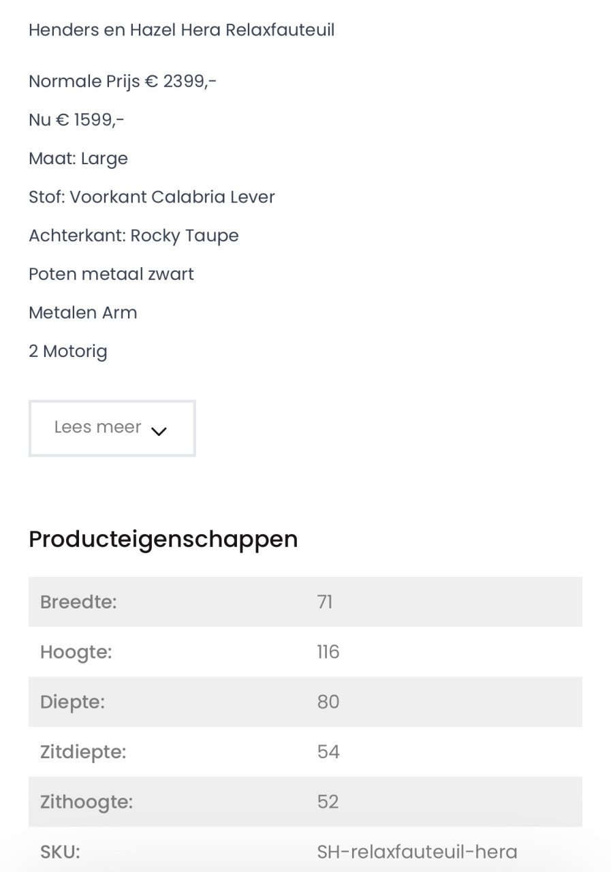The width and height of the screenshot is (611, 872).
Task: Click the Achterkant: Rocky Taupe text
Action: click(134, 236)
